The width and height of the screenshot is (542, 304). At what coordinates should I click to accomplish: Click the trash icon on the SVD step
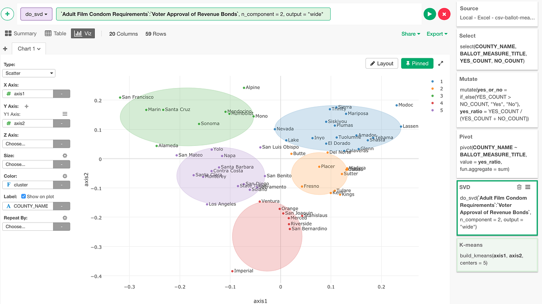click(520, 187)
